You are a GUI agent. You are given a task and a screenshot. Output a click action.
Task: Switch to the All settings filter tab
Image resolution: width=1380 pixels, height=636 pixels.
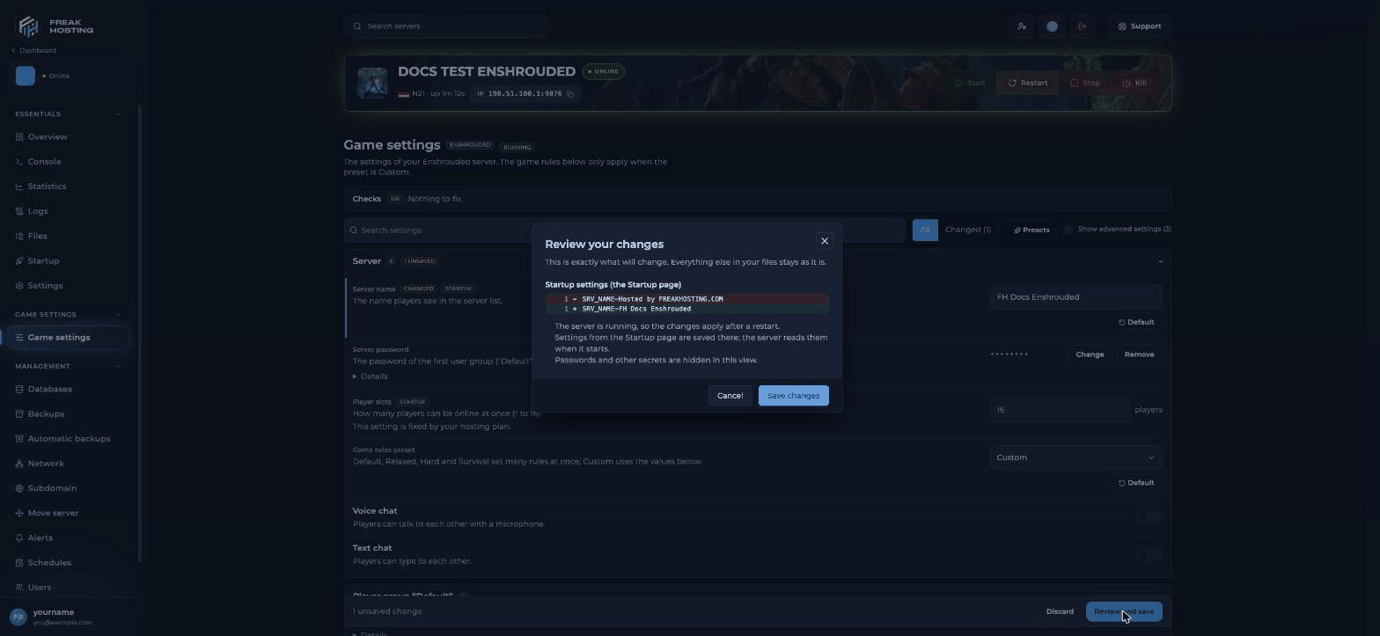(925, 230)
